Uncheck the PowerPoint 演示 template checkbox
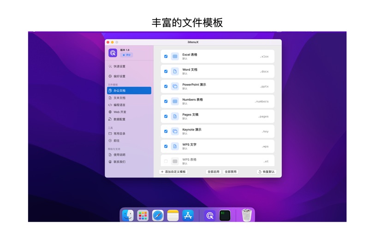369x230 pixels. pos(166,86)
